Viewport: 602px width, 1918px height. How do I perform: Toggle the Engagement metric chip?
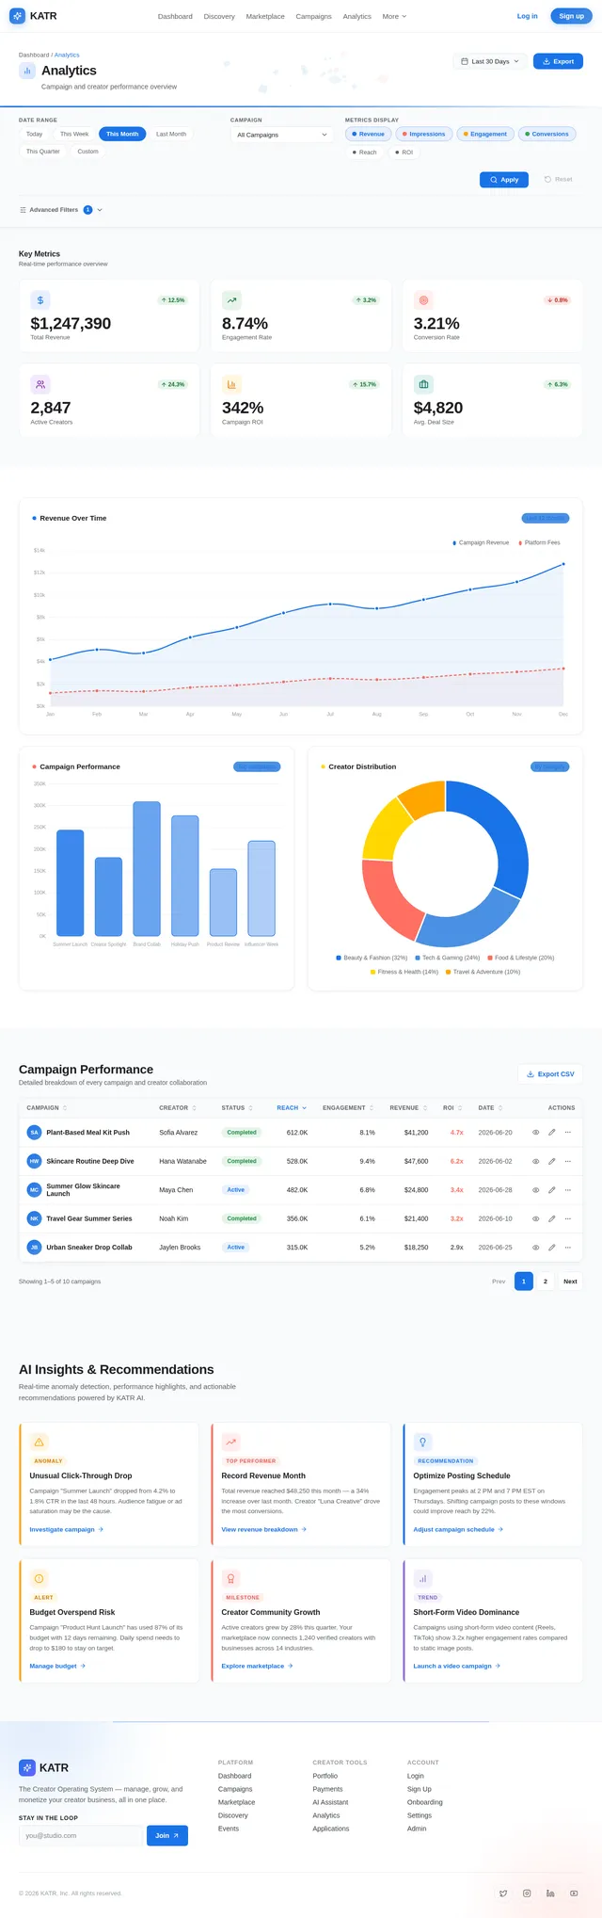pyautogui.click(x=485, y=134)
